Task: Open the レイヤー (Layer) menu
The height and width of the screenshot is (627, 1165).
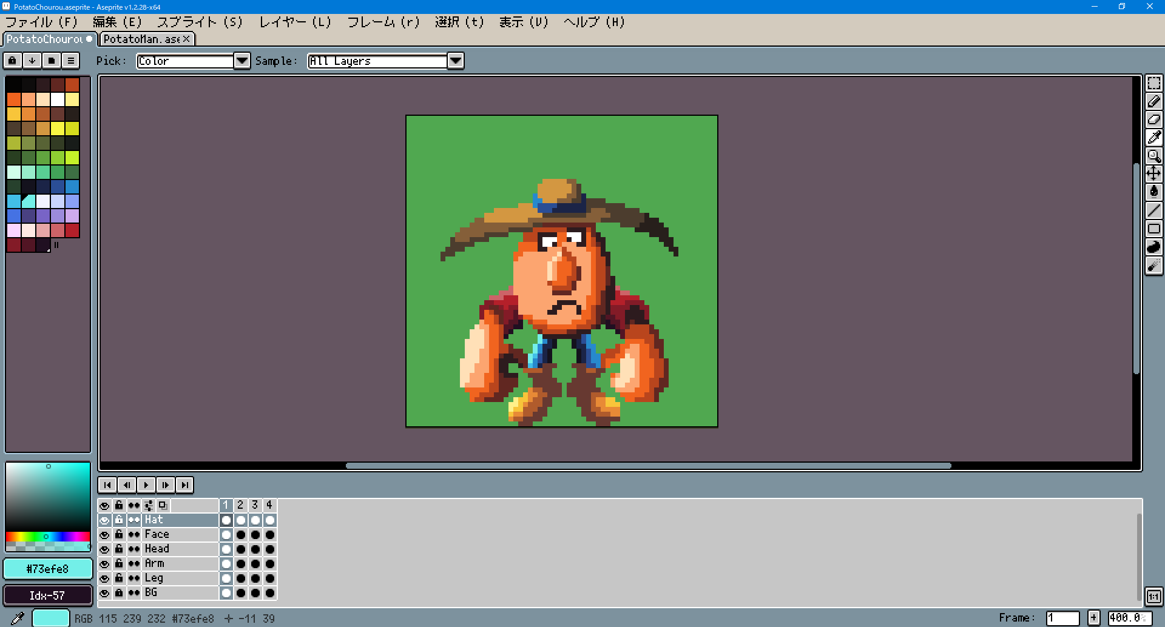Action: 295,22
